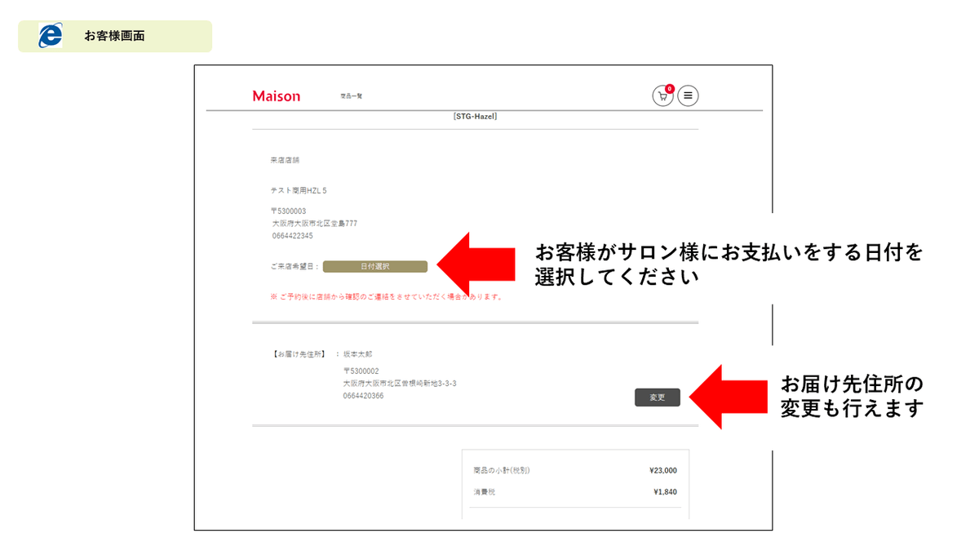
Task: Select the red reservation notice text
Action: tap(386, 296)
